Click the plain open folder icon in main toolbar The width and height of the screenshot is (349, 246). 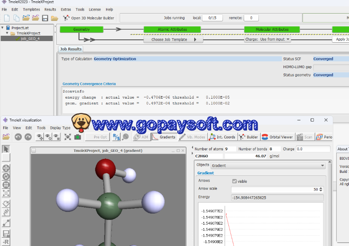click(x=54, y=18)
